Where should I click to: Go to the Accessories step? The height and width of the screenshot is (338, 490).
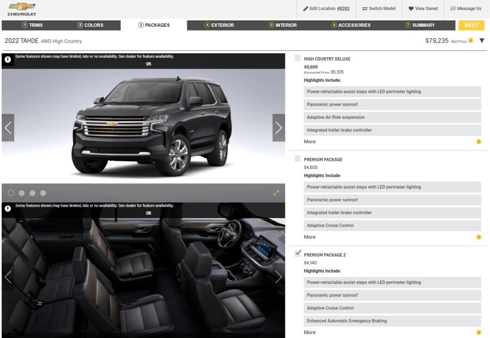point(351,25)
